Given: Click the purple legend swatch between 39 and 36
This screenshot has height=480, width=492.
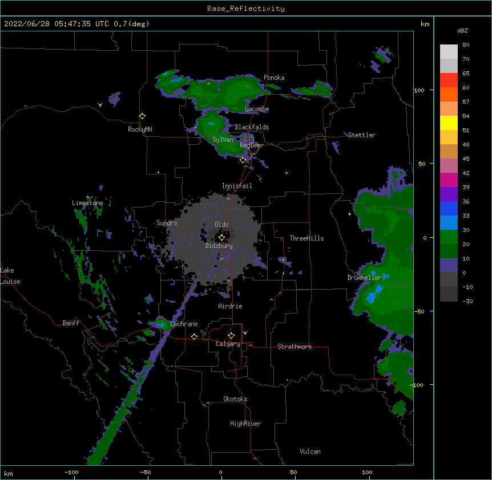Looking at the screenshot, I should click(x=449, y=194).
